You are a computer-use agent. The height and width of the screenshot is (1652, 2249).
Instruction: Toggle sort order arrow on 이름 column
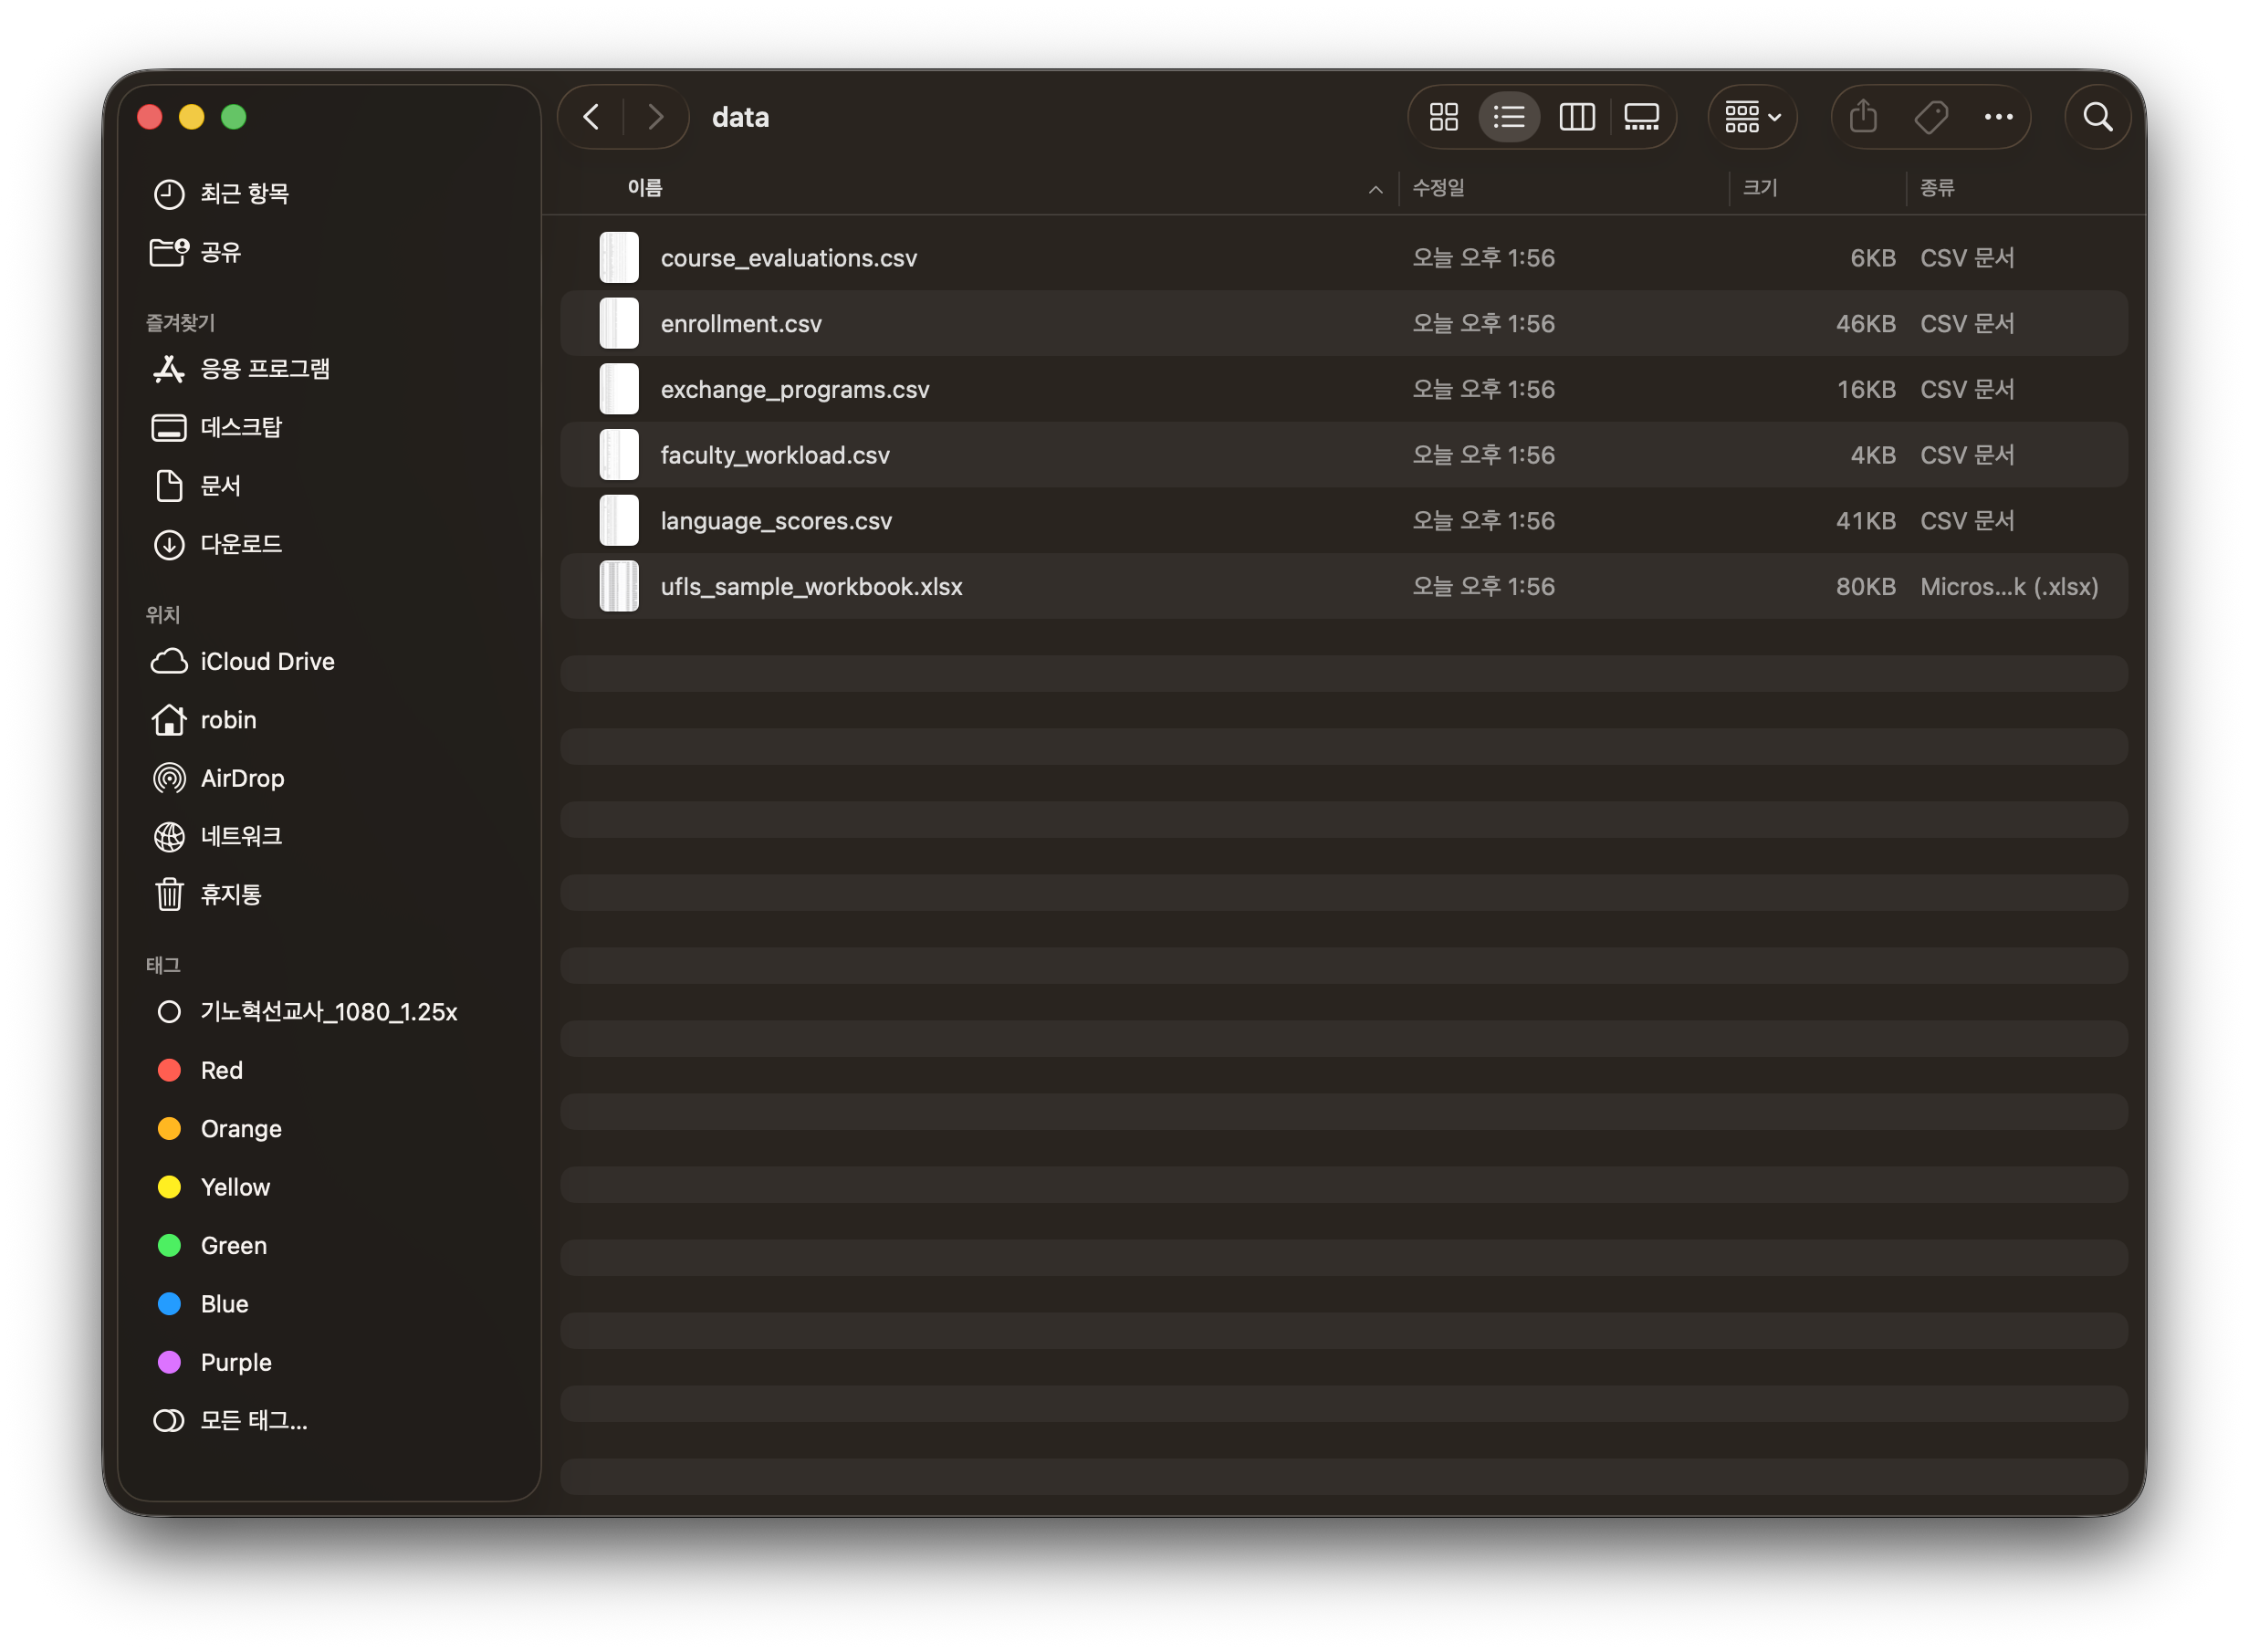1376,188
